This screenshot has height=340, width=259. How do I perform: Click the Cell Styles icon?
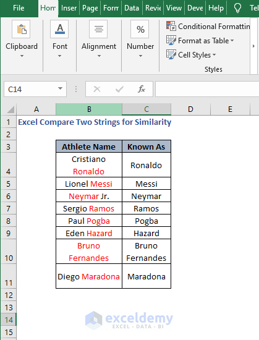(171, 54)
